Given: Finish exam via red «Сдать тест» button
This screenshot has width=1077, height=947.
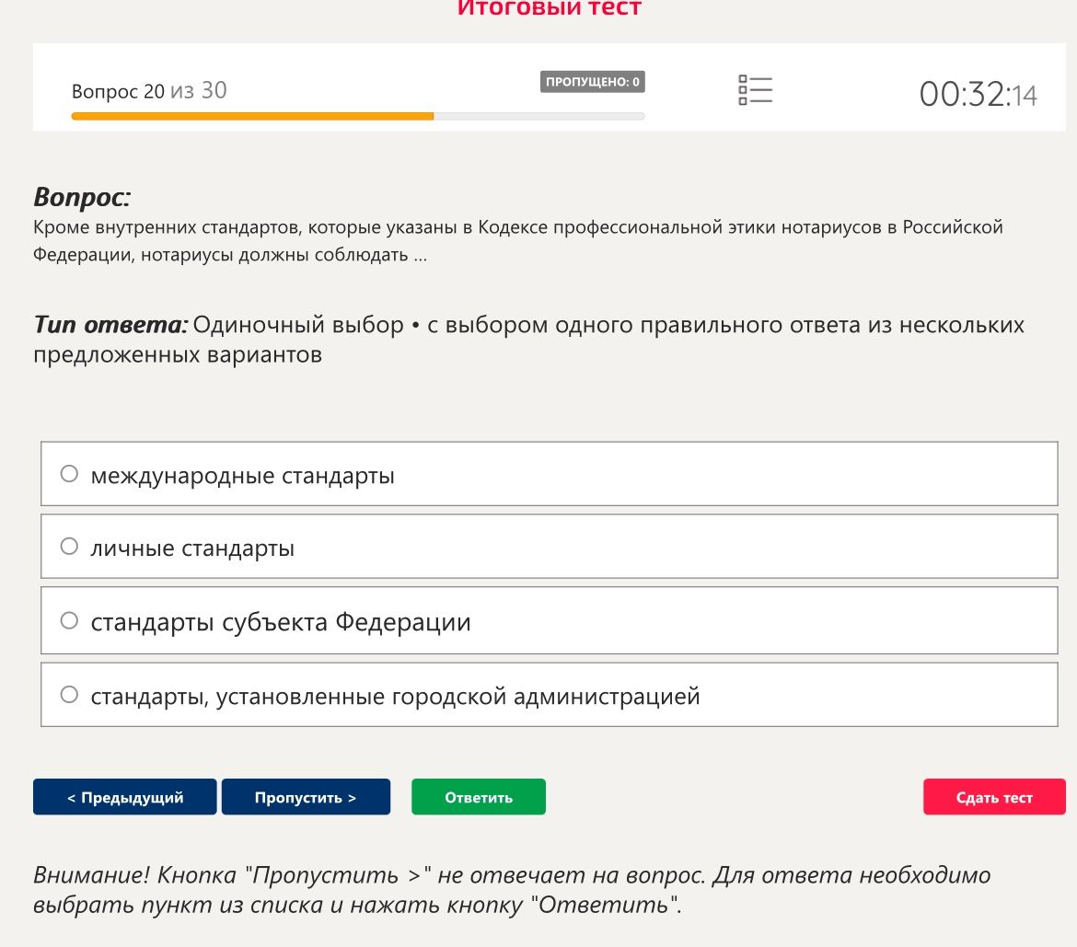Looking at the screenshot, I should 994,797.
